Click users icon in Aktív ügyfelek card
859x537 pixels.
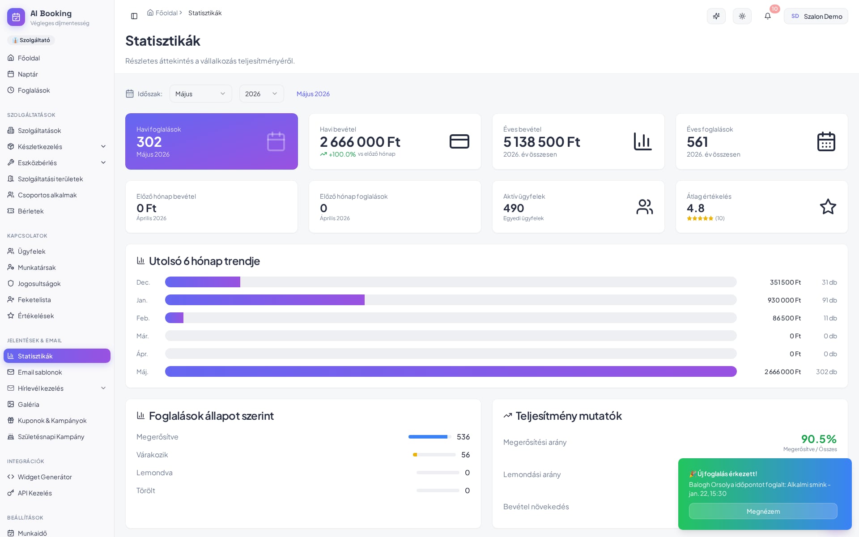(x=645, y=207)
